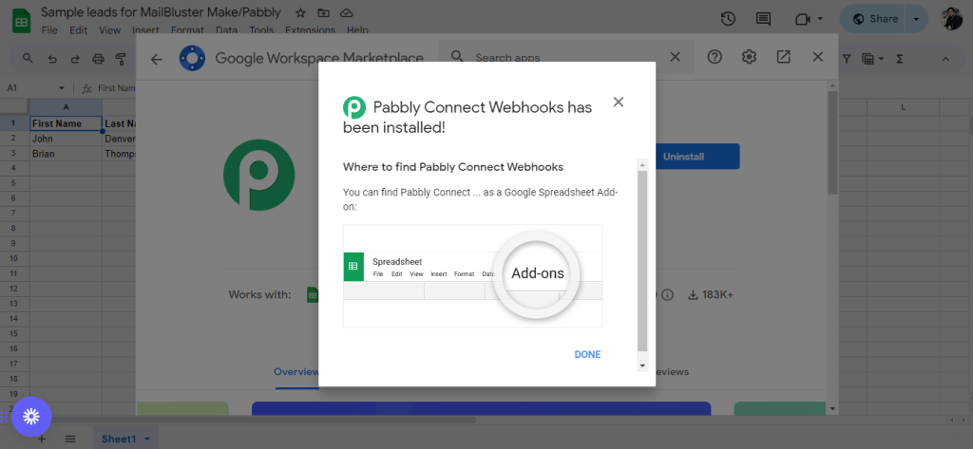This screenshot has height=449, width=973.
Task: Close the Marketplace panel
Action: (x=818, y=57)
